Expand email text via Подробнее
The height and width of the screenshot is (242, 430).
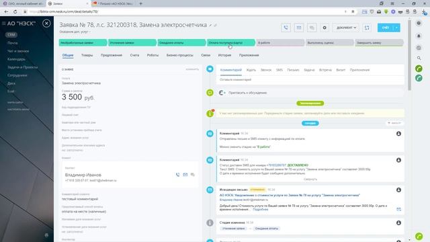pos(260,209)
